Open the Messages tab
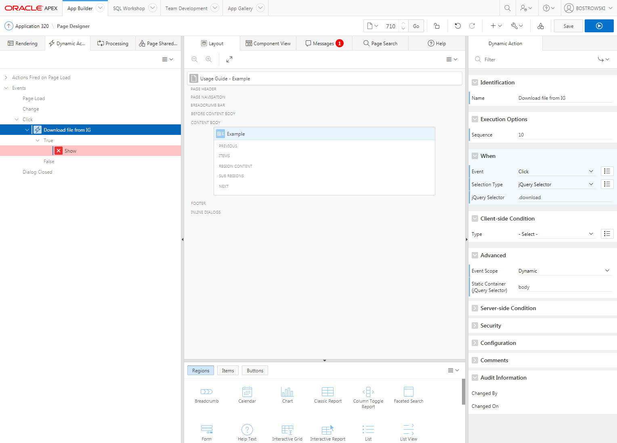Viewport: 617px width, 443px height. pyautogui.click(x=324, y=43)
